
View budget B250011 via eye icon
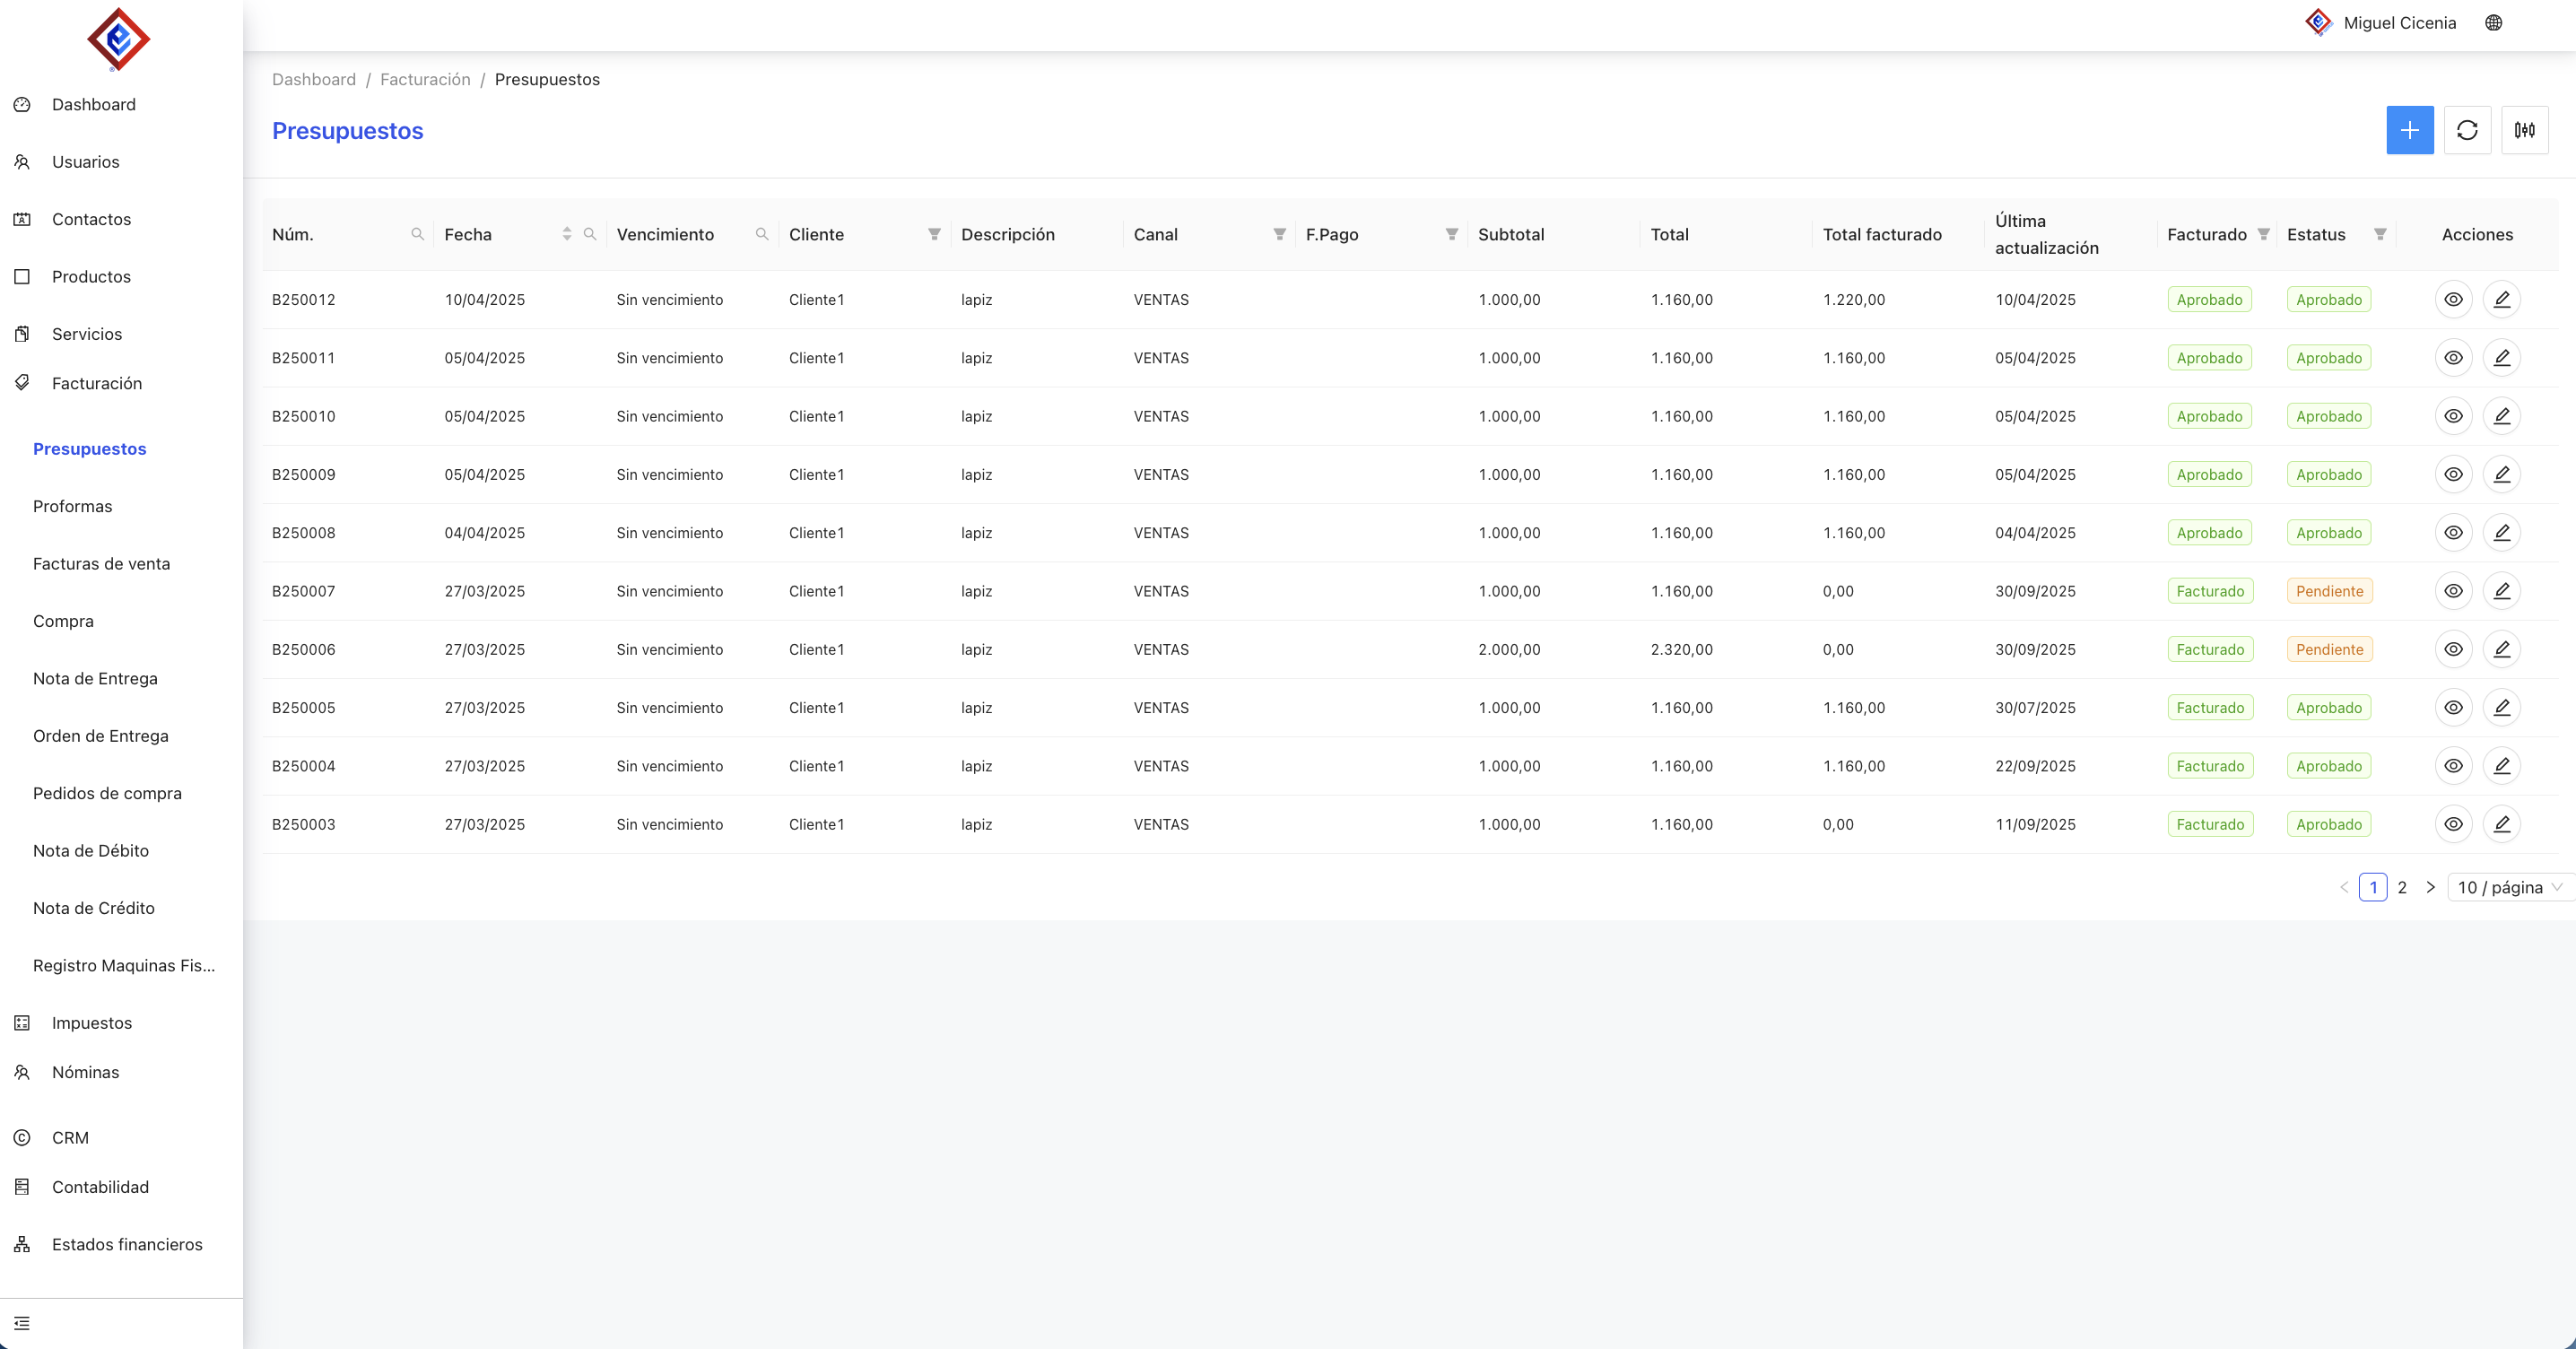2453,358
